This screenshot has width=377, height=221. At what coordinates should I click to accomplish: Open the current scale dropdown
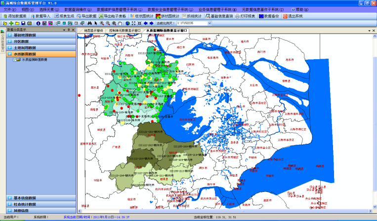tap(209, 23)
